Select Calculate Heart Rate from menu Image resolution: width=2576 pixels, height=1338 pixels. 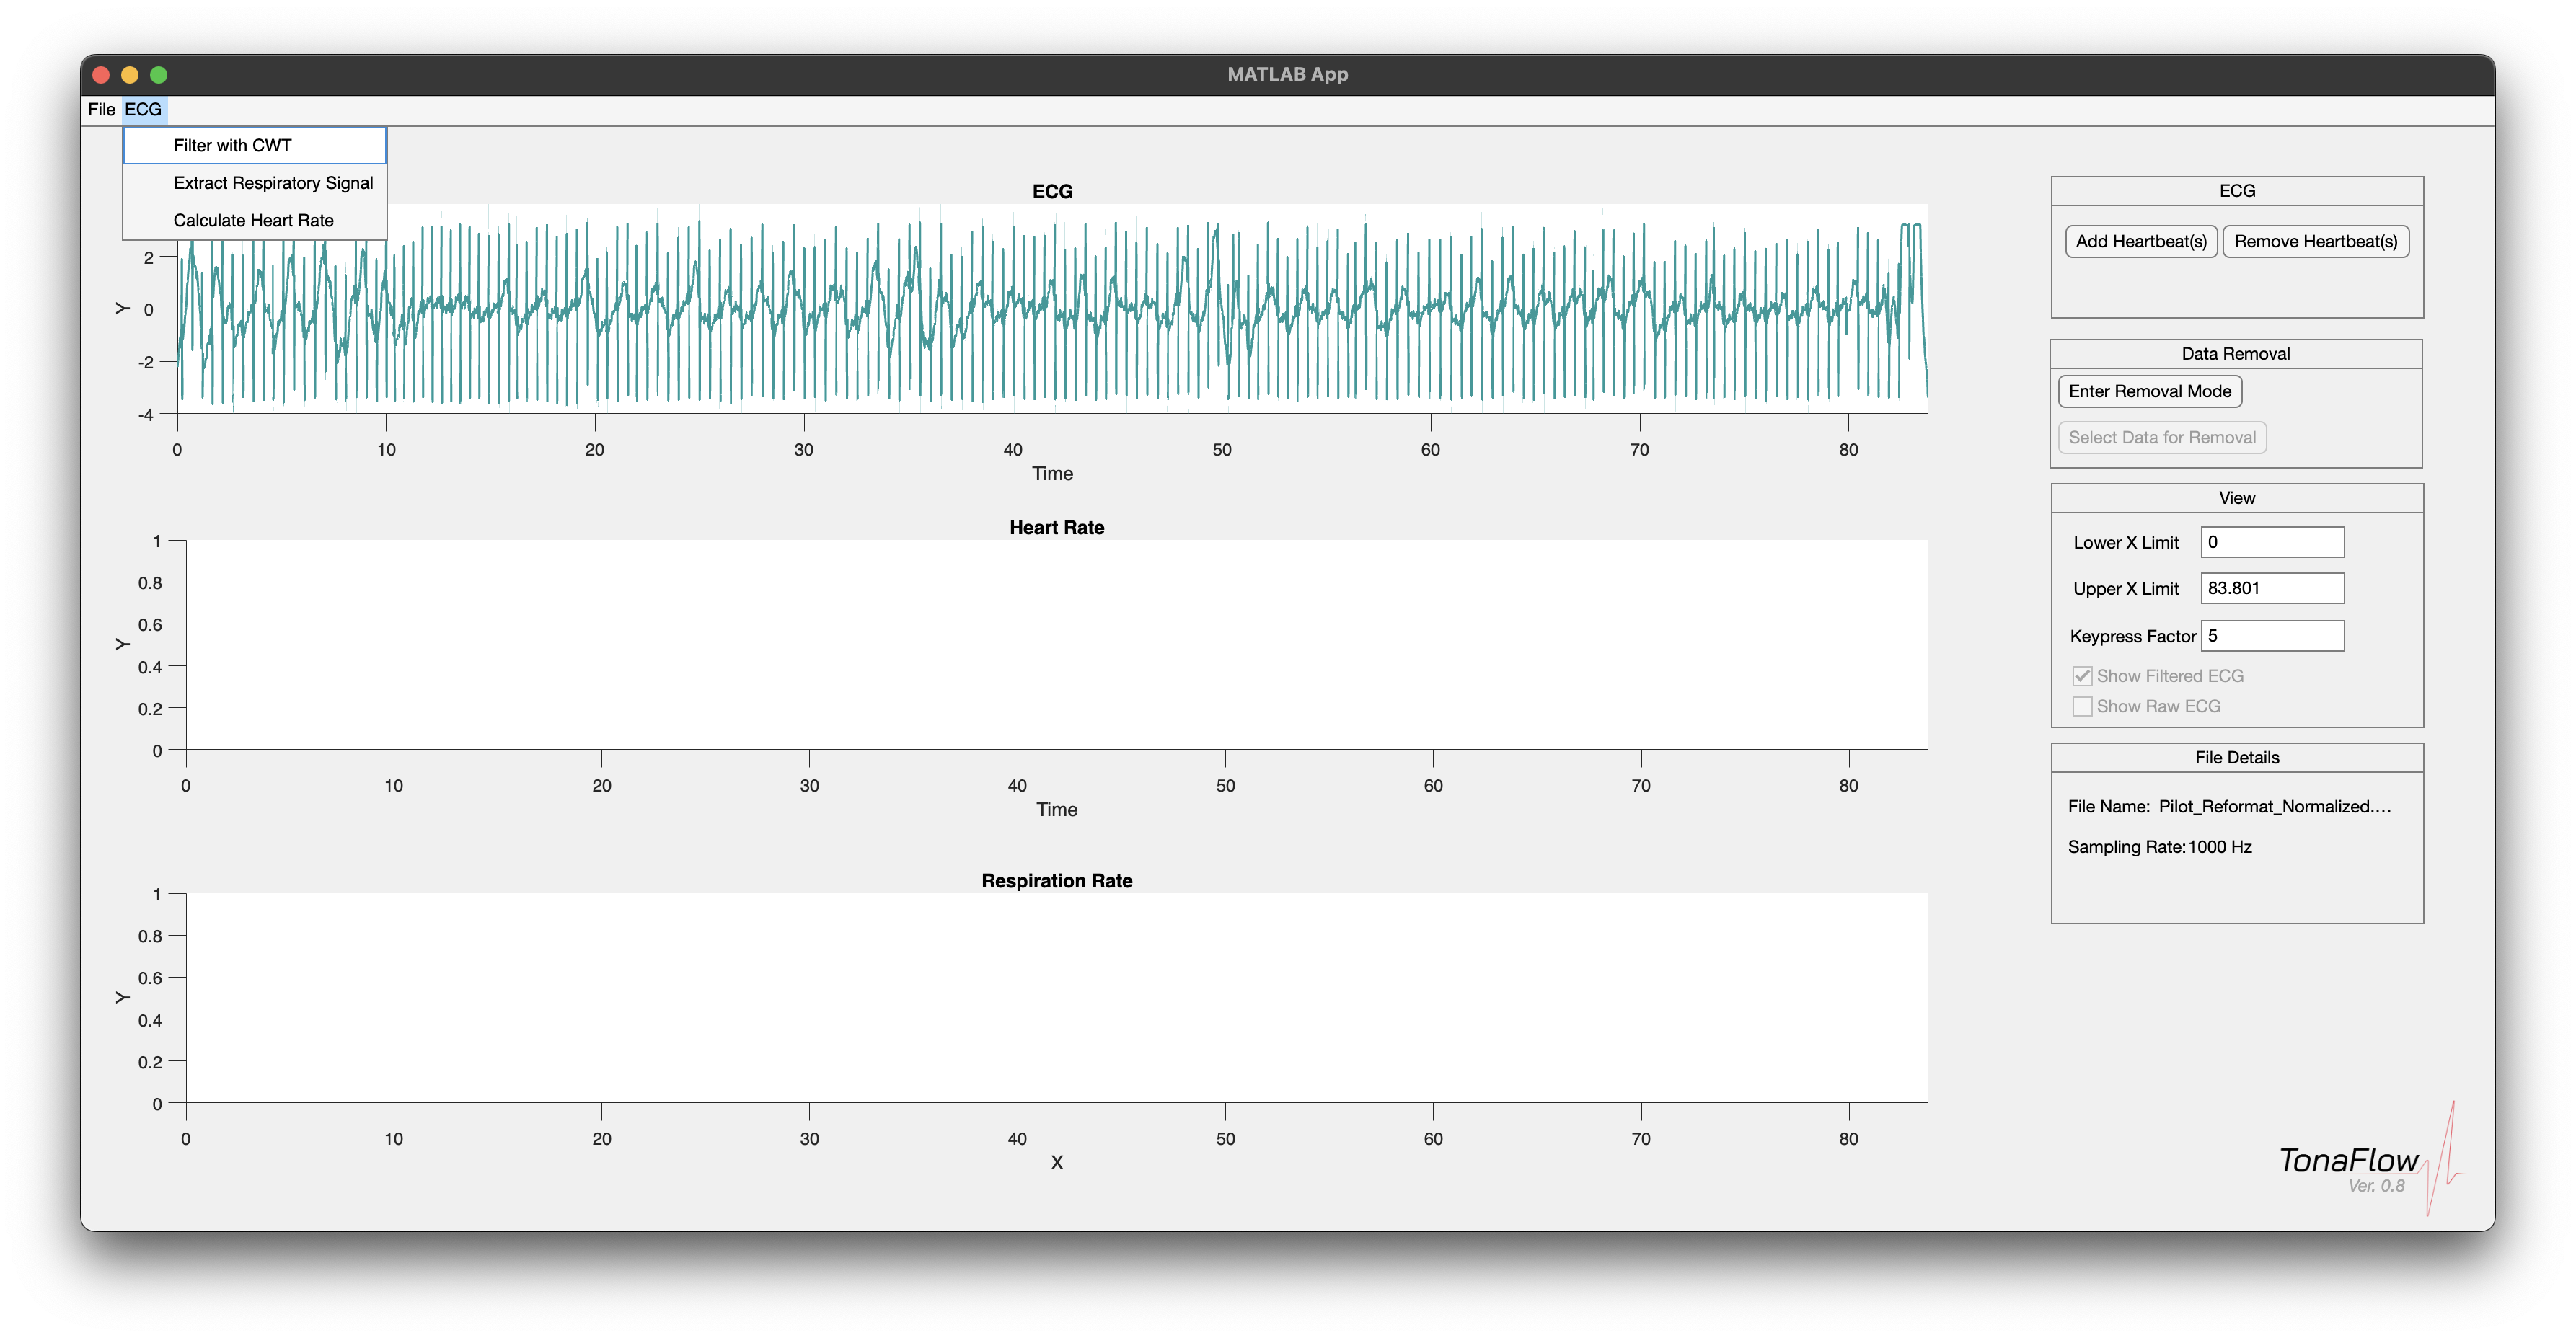click(253, 221)
